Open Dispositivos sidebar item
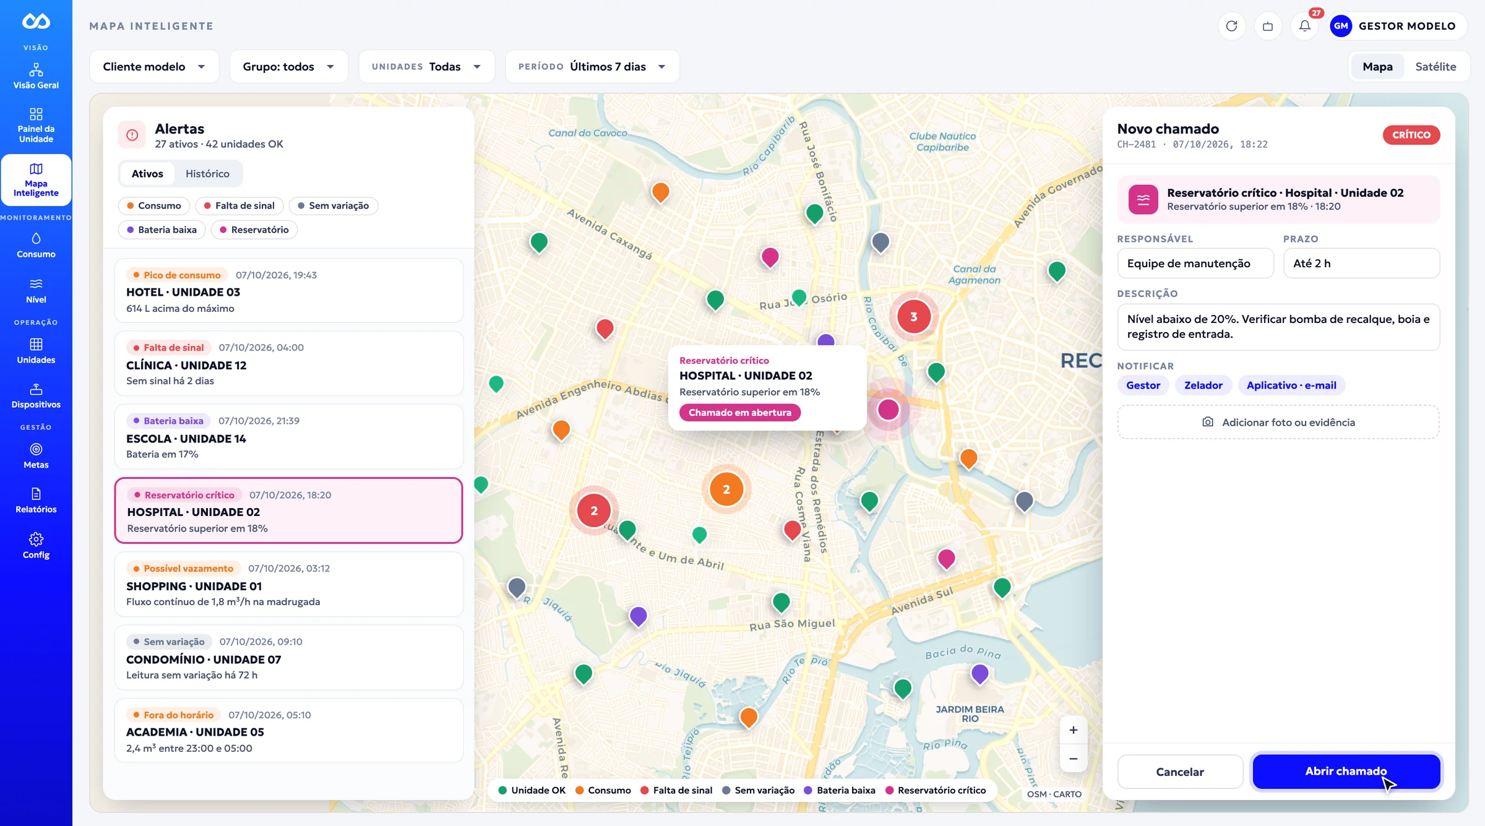Viewport: 1485px width, 826px height. [36, 396]
